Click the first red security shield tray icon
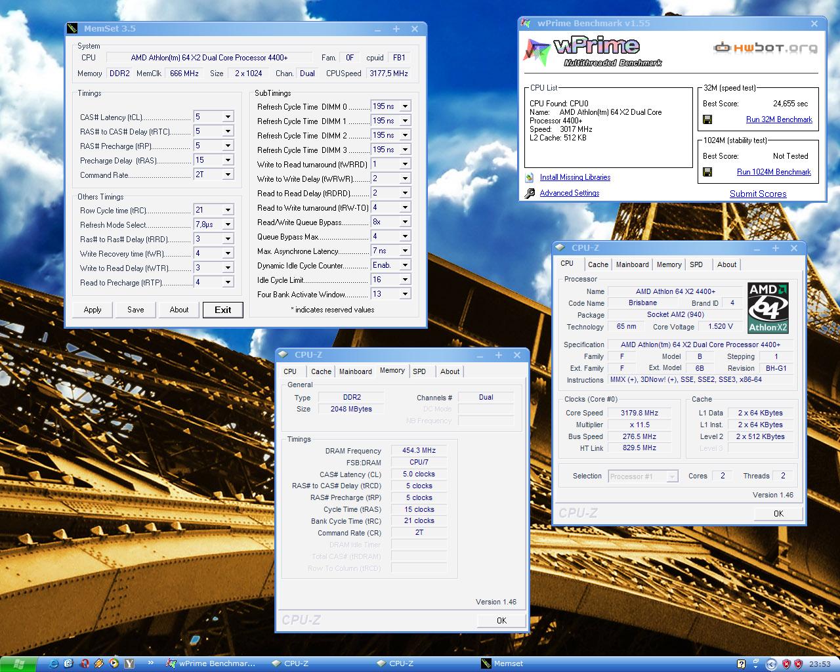The image size is (840, 672). pos(786,664)
